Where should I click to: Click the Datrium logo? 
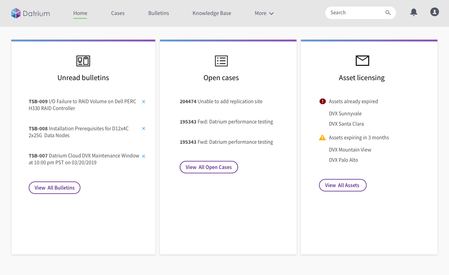[31, 13]
